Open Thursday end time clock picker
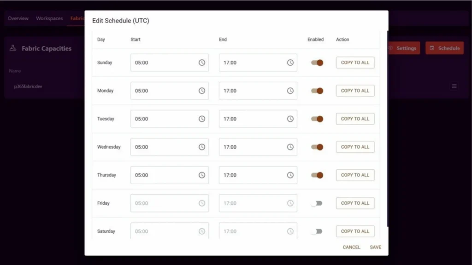Screen dimensions: 472x265 [x=290, y=175]
